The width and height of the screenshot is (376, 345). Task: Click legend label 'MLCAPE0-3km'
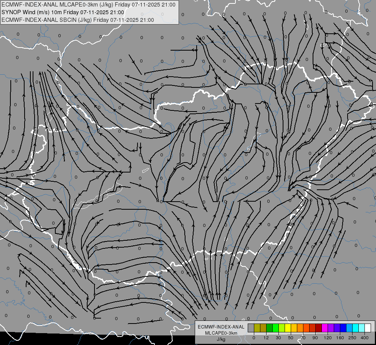(x=221, y=333)
